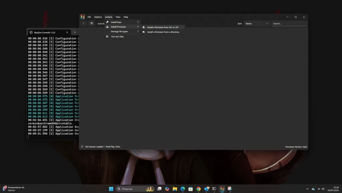Image resolution: width=342 pixels, height=193 pixels.
Task: Click the Pesquisar taskbar search box
Action: coord(135,189)
